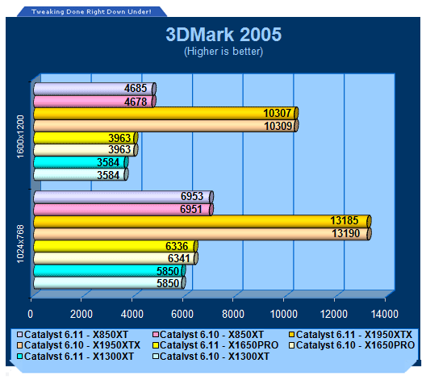Viewport: 426px width, 384px height.
Task: Click legend text 'Catalyst 6.11 - X850XT'
Action: click(76, 335)
